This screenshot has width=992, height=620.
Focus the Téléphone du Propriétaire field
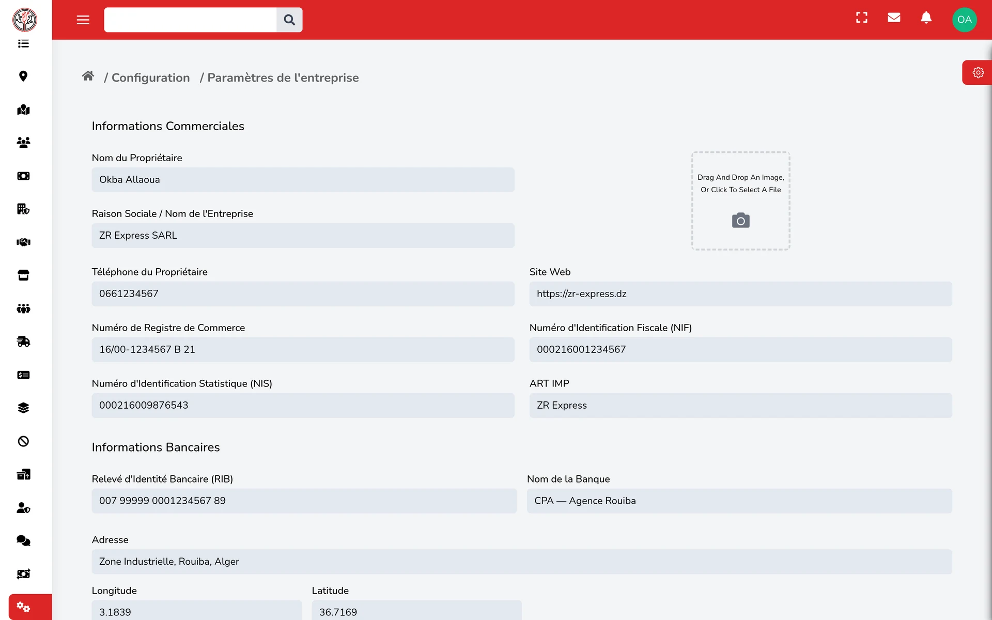(x=303, y=294)
